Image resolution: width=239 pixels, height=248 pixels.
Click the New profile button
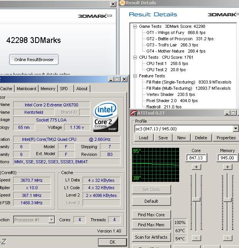point(181,138)
